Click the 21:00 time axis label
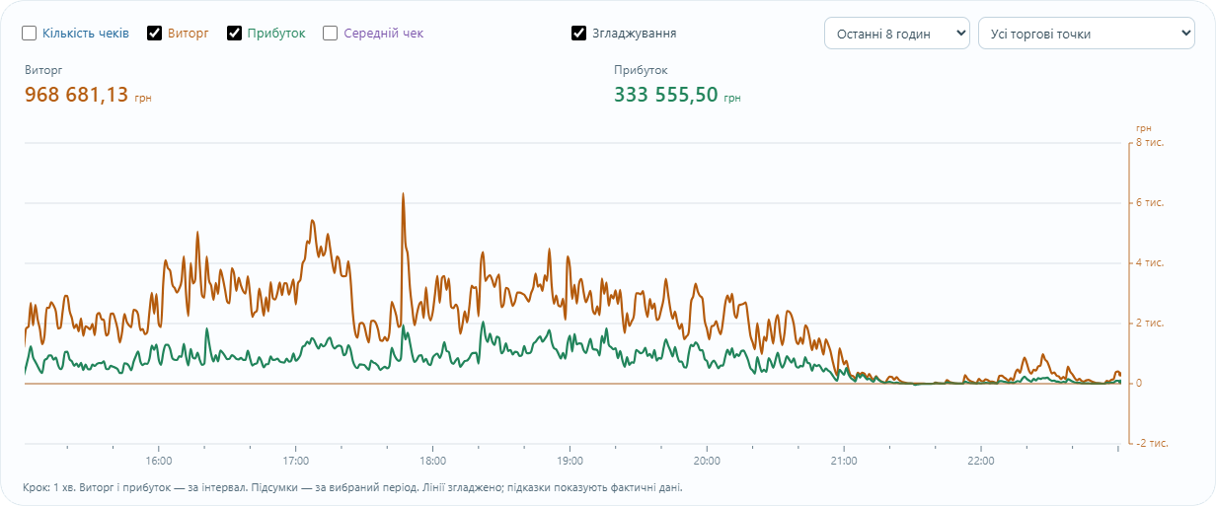Viewport: 1216px width, 506px height. coord(844,461)
